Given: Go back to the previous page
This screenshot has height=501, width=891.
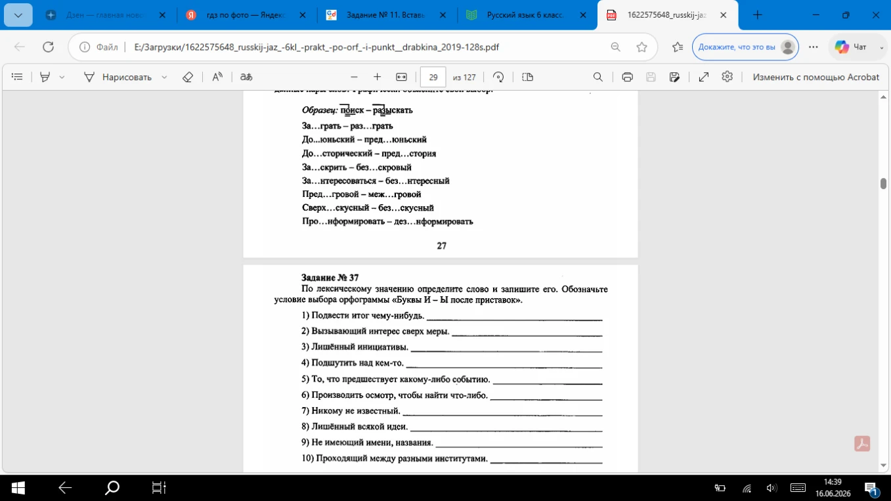Looking at the screenshot, I should (x=20, y=47).
